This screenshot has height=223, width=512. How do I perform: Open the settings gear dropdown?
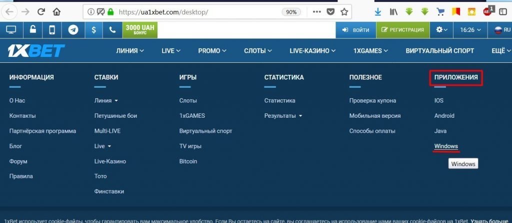point(442,30)
